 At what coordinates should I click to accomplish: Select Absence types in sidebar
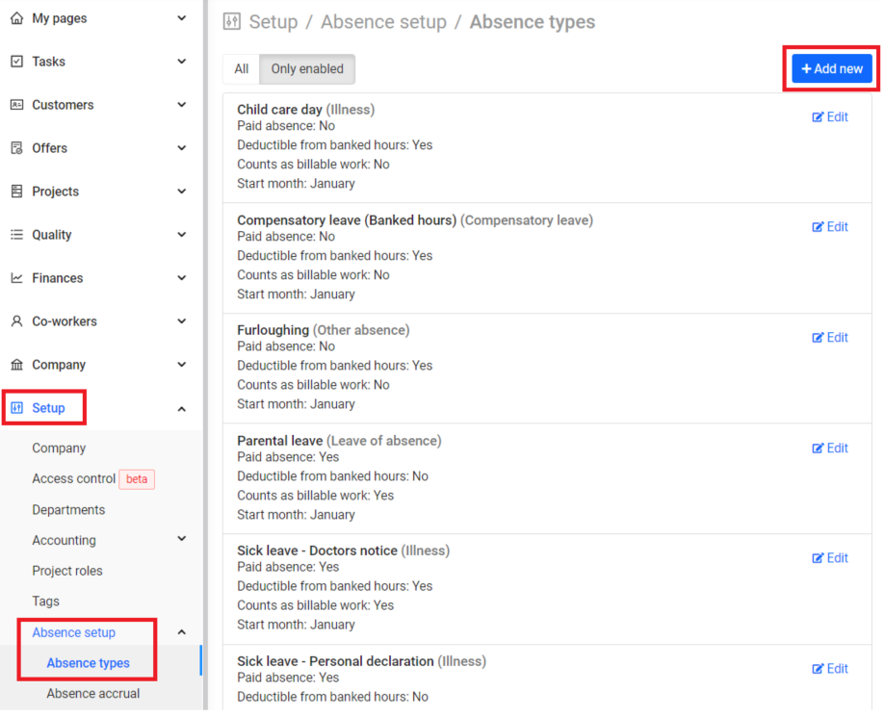(x=88, y=663)
